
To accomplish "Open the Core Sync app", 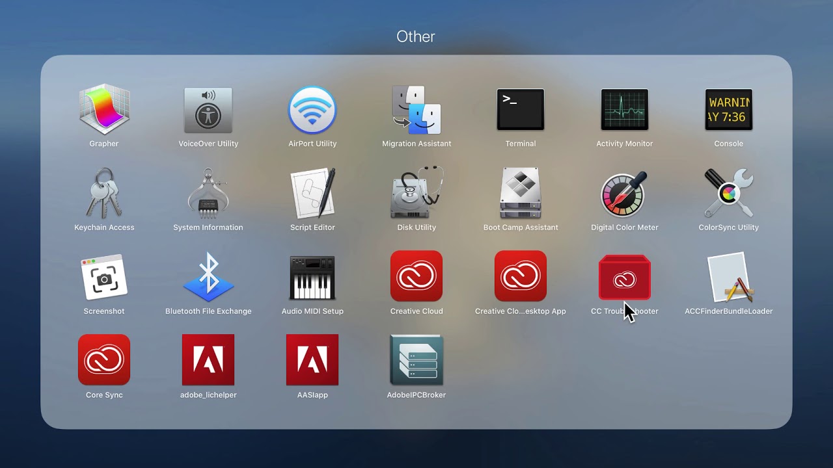I will point(104,361).
